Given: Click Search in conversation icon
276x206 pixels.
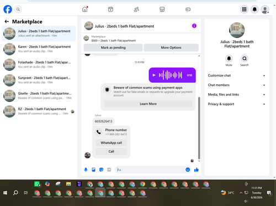Looking at the screenshot, I should click(x=245, y=59).
